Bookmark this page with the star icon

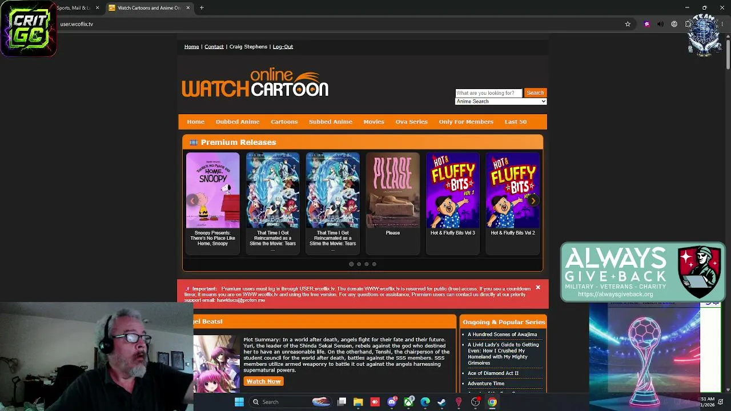point(628,24)
